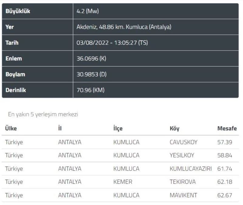The image size is (243, 205).
Task: Select the date value 03/08/2022 - 13:05:27
Action: point(112,43)
